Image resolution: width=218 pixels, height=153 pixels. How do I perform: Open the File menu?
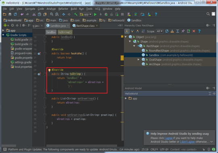(x=5, y=9)
